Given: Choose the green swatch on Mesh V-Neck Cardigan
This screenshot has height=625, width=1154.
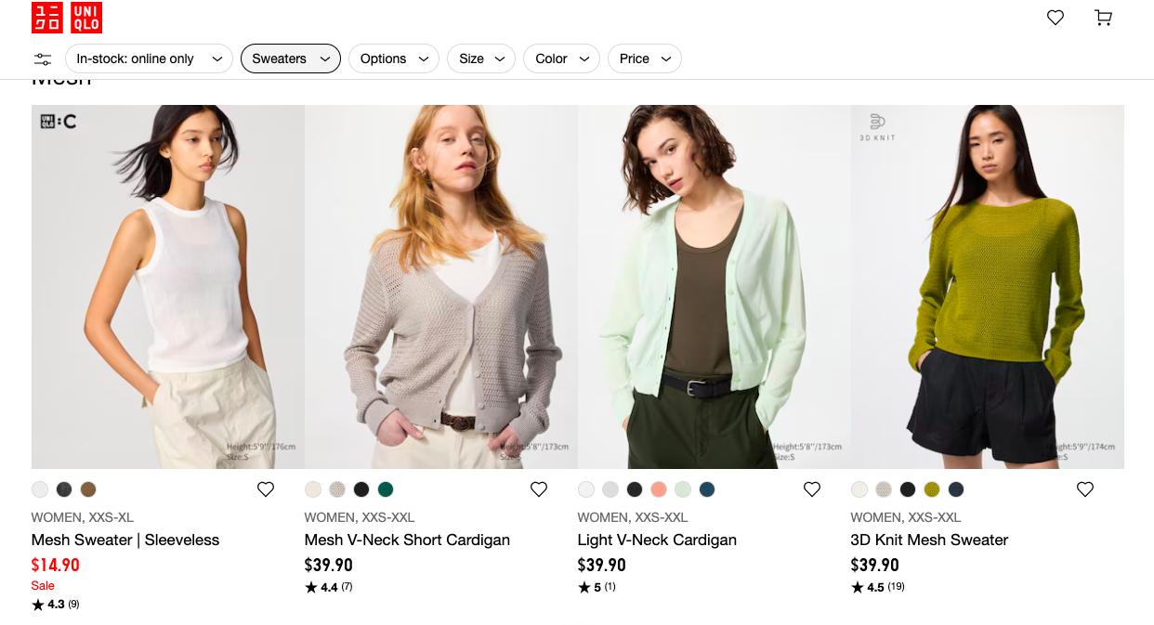Looking at the screenshot, I should 386,489.
